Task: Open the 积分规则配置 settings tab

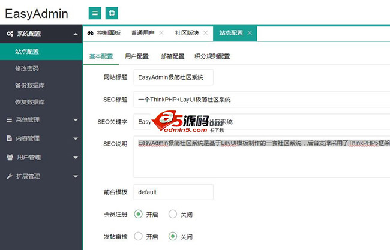Action: 212,56
